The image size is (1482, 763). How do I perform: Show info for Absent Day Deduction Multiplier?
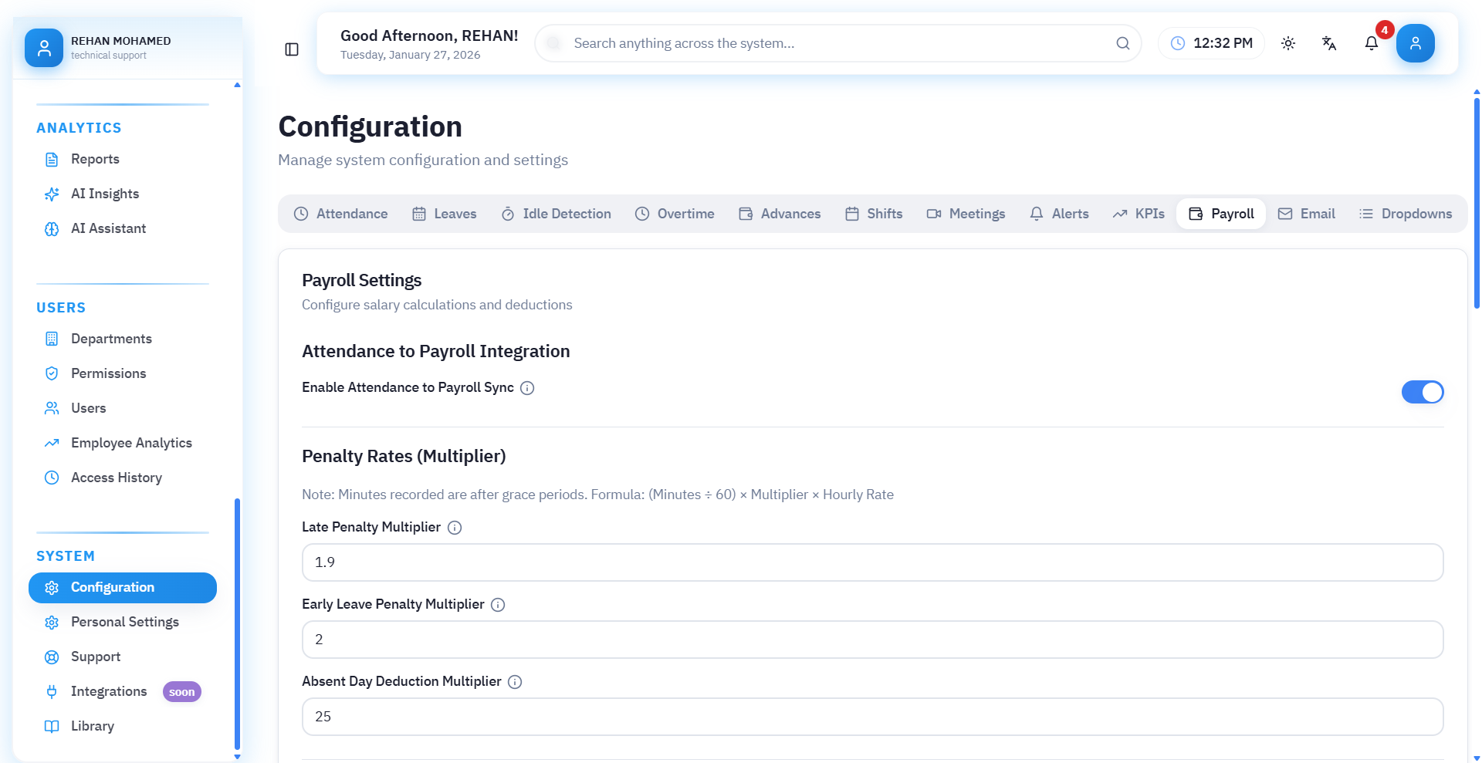click(x=515, y=682)
